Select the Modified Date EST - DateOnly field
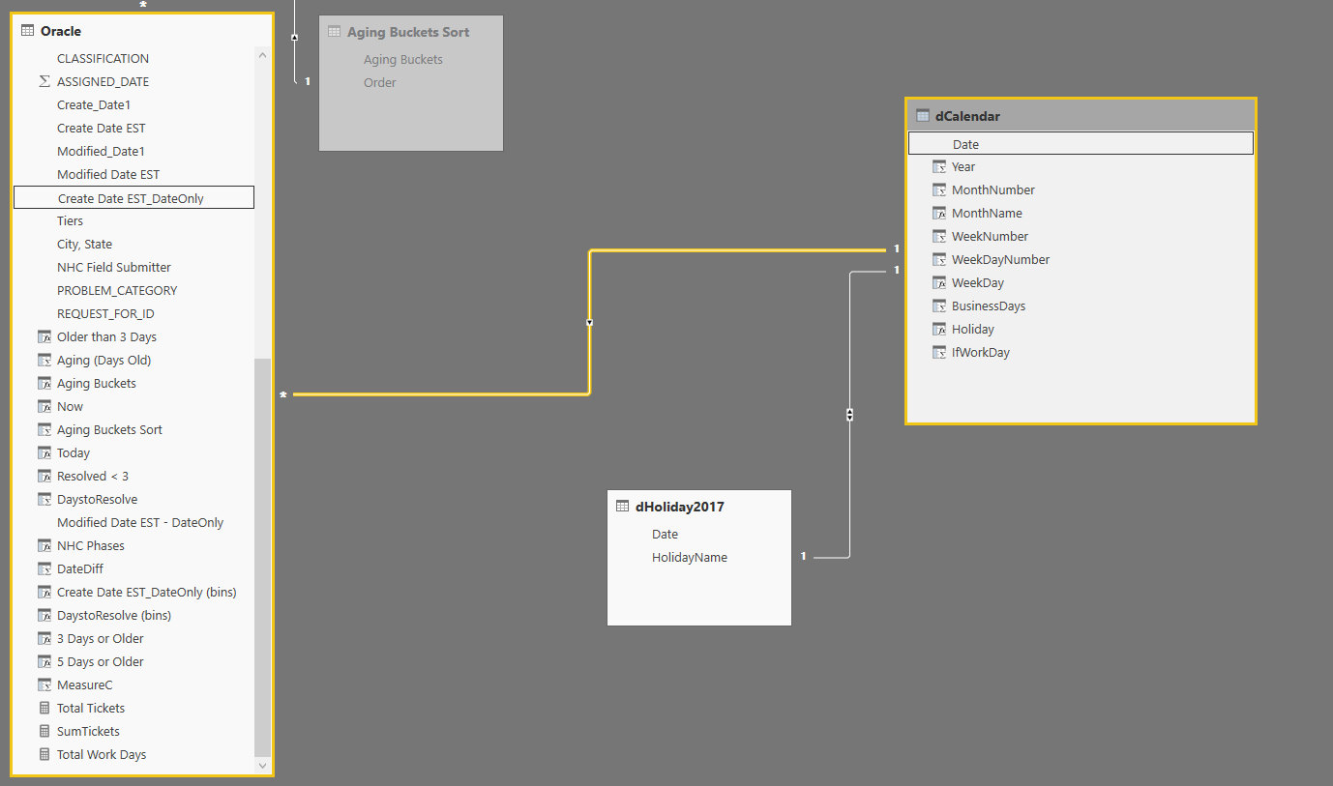 tap(140, 523)
